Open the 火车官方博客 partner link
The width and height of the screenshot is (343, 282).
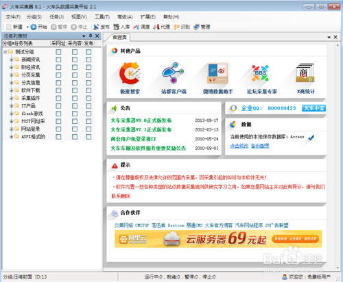pyautogui.click(x=219, y=225)
